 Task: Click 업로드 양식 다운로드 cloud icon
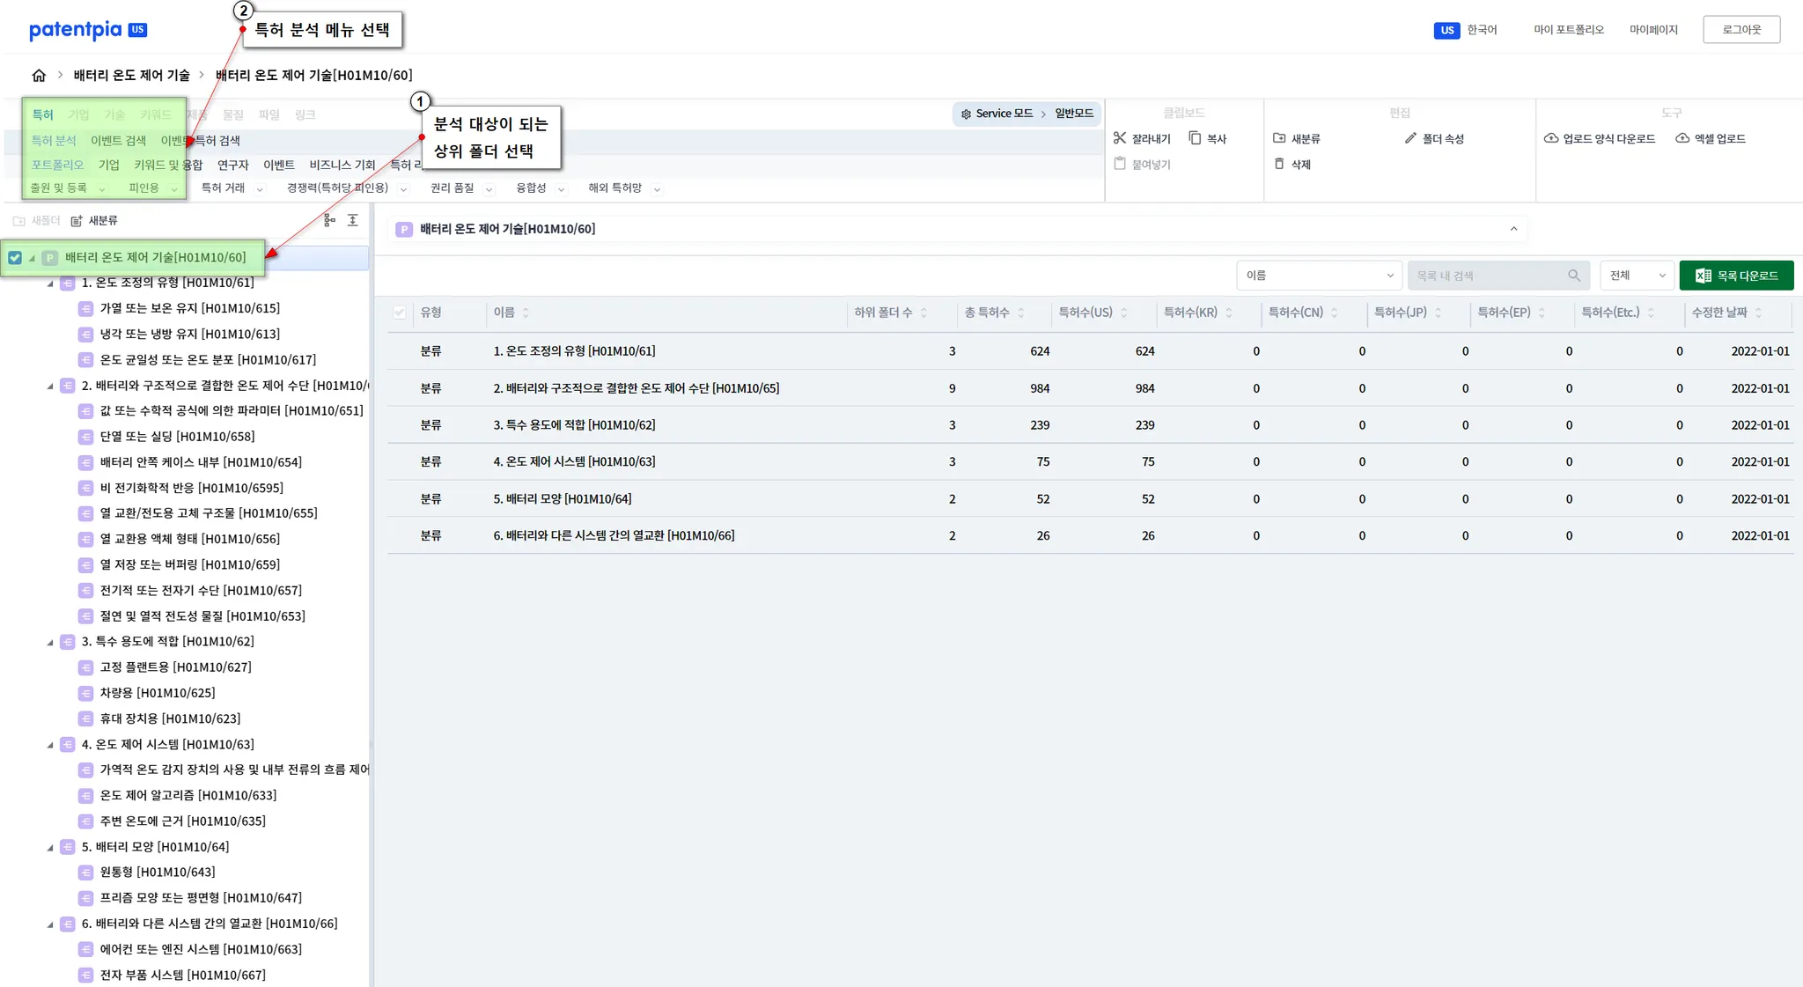(x=1551, y=138)
